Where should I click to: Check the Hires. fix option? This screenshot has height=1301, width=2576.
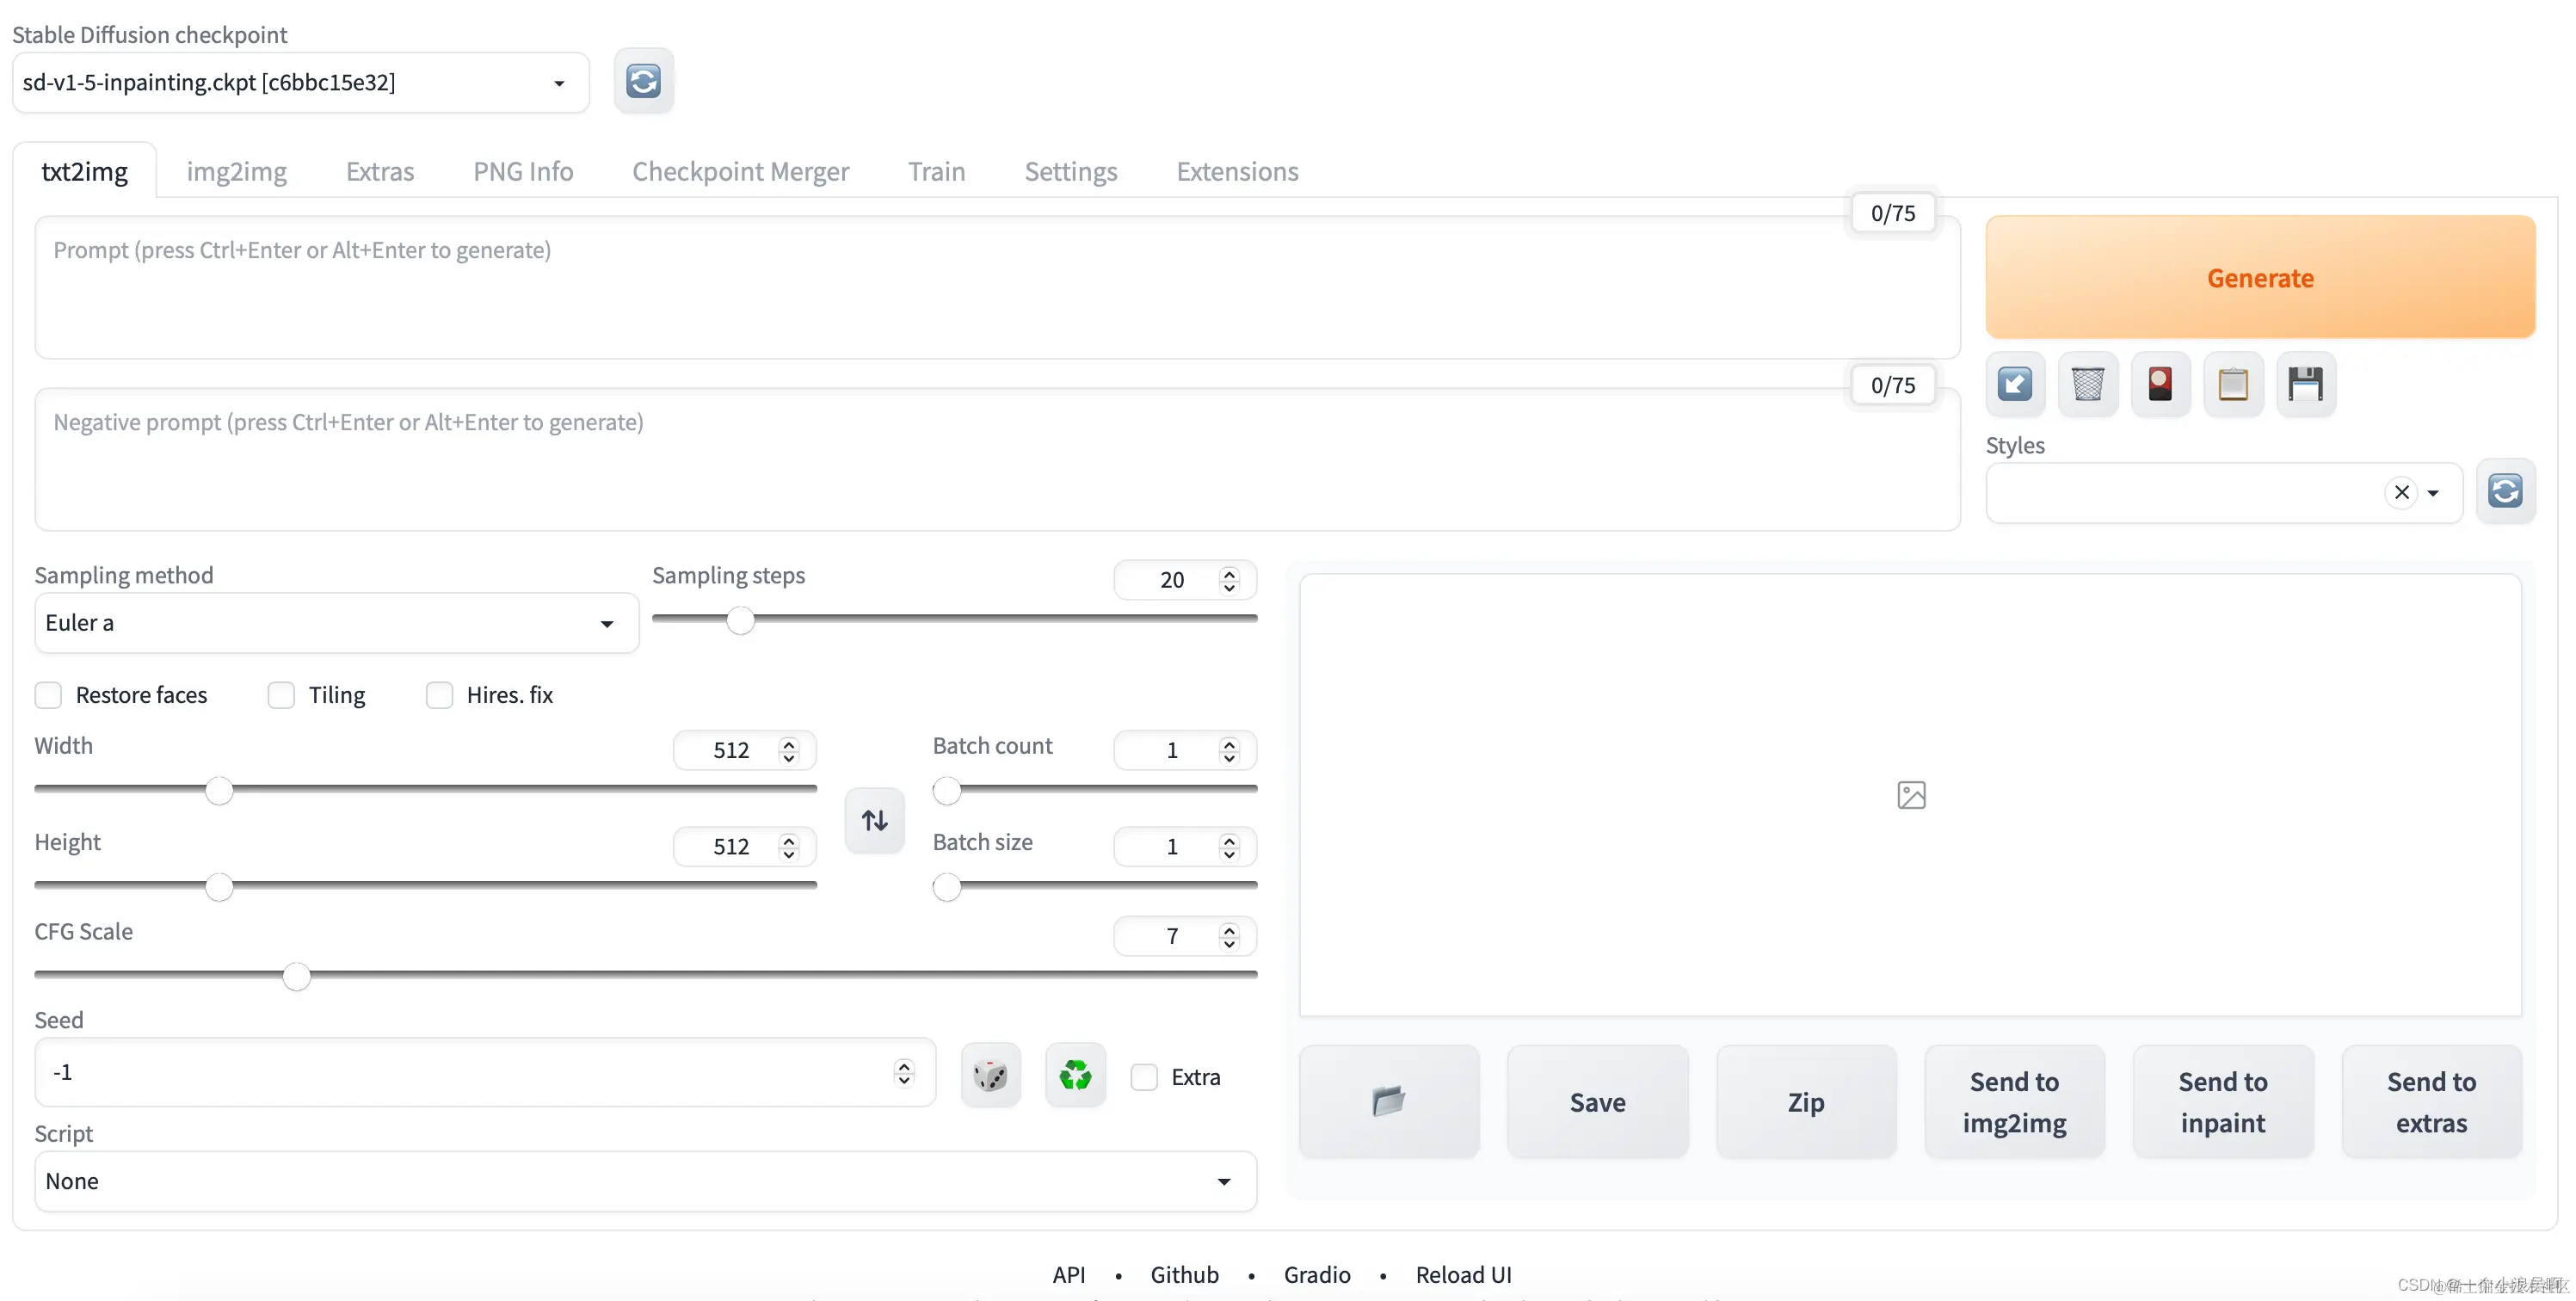(439, 695)
